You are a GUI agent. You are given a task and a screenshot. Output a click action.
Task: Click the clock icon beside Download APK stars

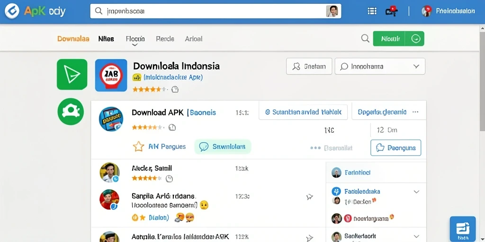[172, 127]
